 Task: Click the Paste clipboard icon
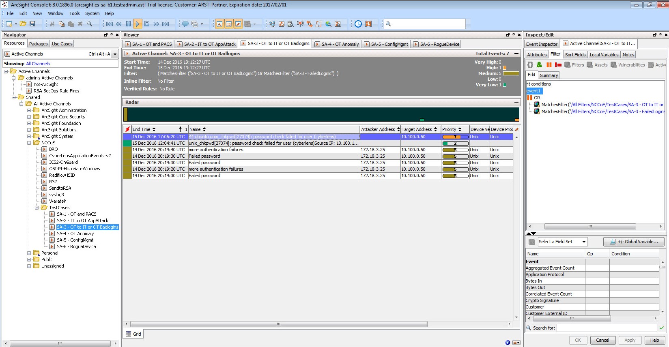click(71, 24)
